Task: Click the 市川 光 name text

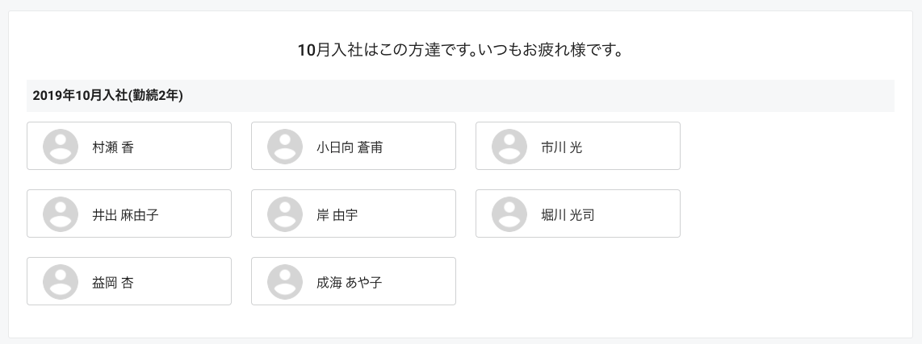Action: 562,147
